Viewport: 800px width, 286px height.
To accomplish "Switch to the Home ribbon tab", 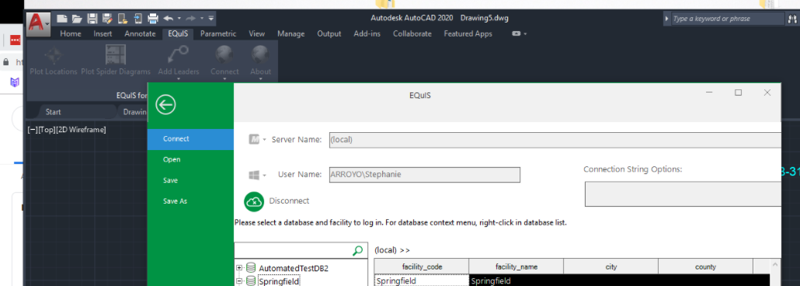I will pyautogui.click(x=71, y=33).
